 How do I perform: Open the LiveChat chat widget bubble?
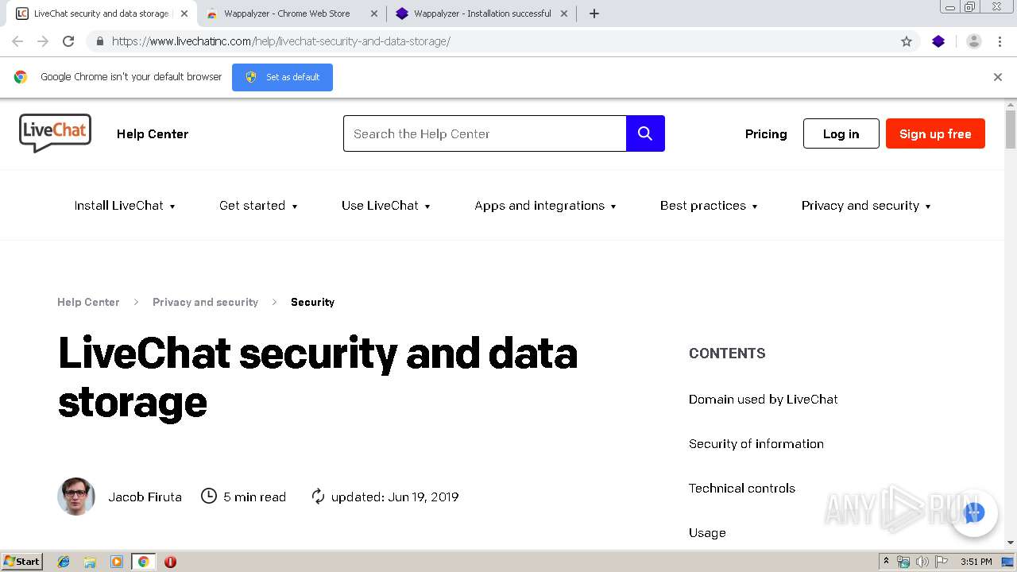[974, 513]
